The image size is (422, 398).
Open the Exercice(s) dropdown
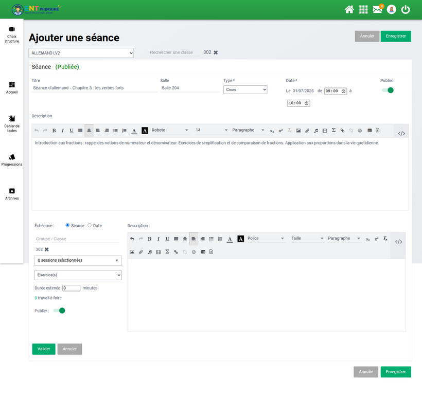tap(78, 275)
